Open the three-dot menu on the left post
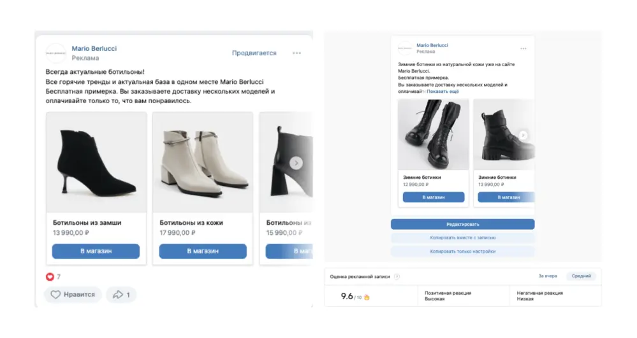The height and width of the screenshot is (338, 637). [x=297, y=53]
